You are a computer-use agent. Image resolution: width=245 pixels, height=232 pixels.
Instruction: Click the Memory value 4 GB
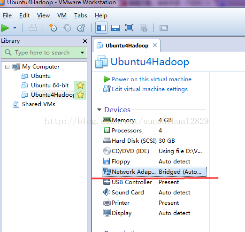(165, 120)
